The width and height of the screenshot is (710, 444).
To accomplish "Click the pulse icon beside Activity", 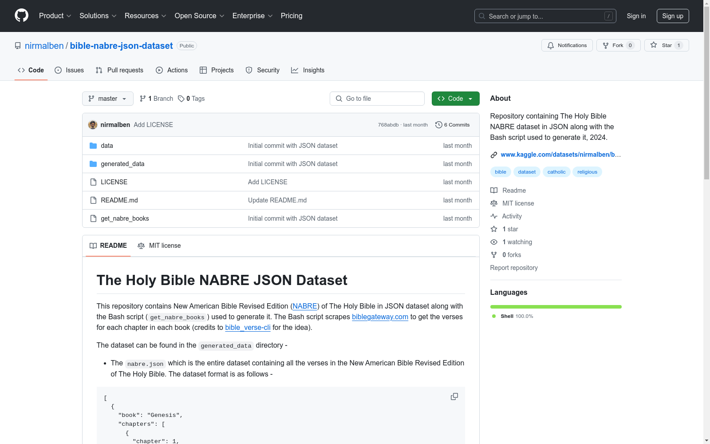I will tap(494, 216).
